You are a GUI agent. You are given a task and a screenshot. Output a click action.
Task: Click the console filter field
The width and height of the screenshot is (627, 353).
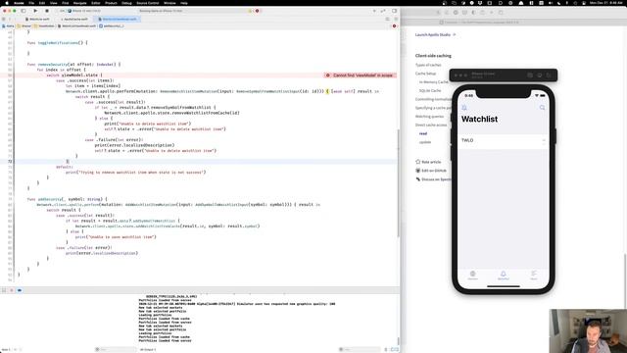(x=360, y=349)
